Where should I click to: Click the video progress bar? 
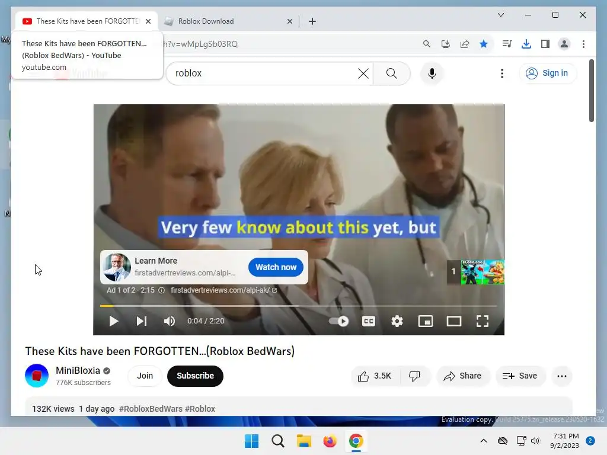click(299, 306)
